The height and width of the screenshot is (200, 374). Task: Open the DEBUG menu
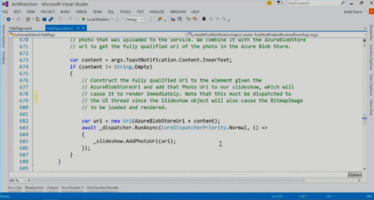point(81,12)
